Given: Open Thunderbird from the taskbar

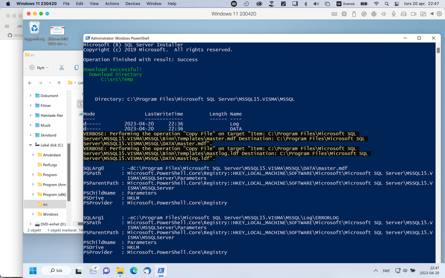Looking at the screenshot, I should click(x=147, y=271).
